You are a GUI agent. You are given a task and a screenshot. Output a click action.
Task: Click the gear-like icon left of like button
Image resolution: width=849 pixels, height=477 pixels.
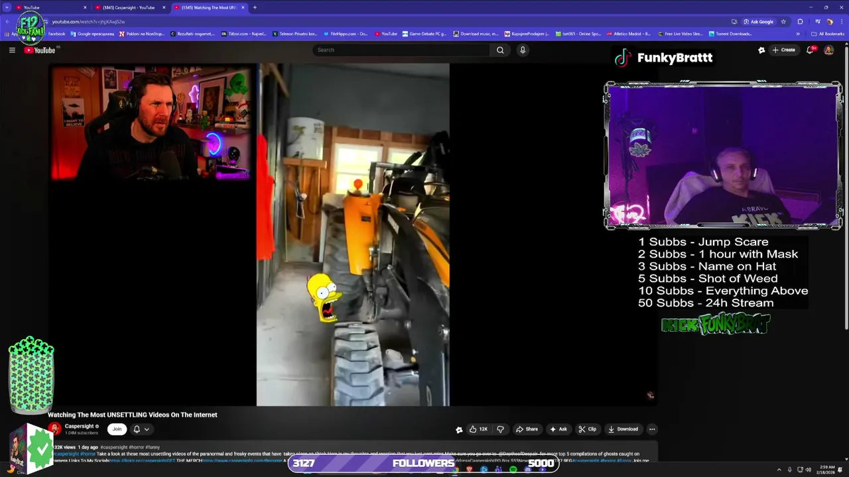(x=459, y=429)
